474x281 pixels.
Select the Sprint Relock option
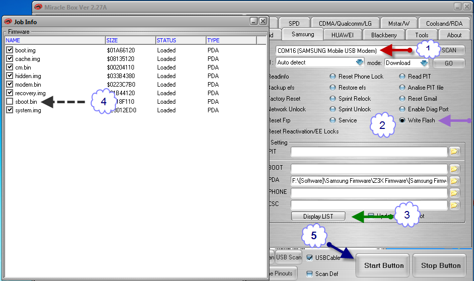tap(332, 99)
